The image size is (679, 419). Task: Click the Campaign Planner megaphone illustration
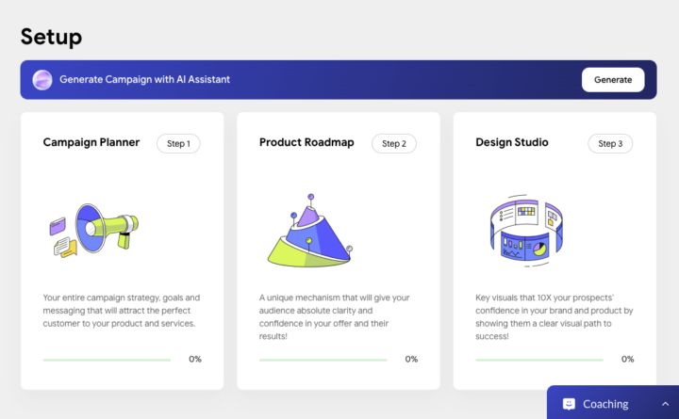pos(94,231)
